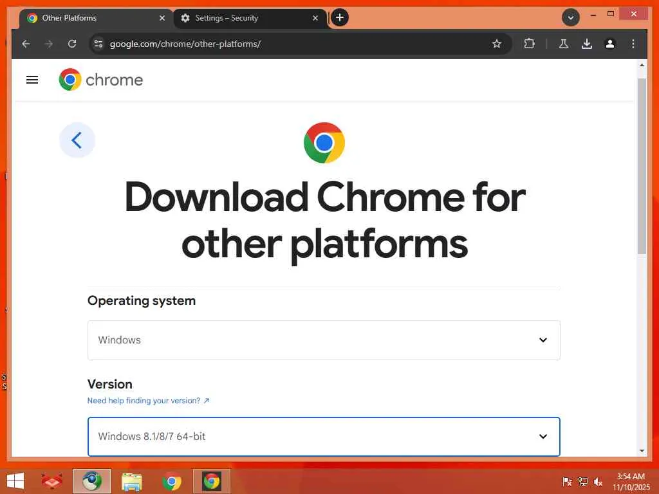659x494 pixels.
Task: Close the Settings – Security tab
Action: 315,18
